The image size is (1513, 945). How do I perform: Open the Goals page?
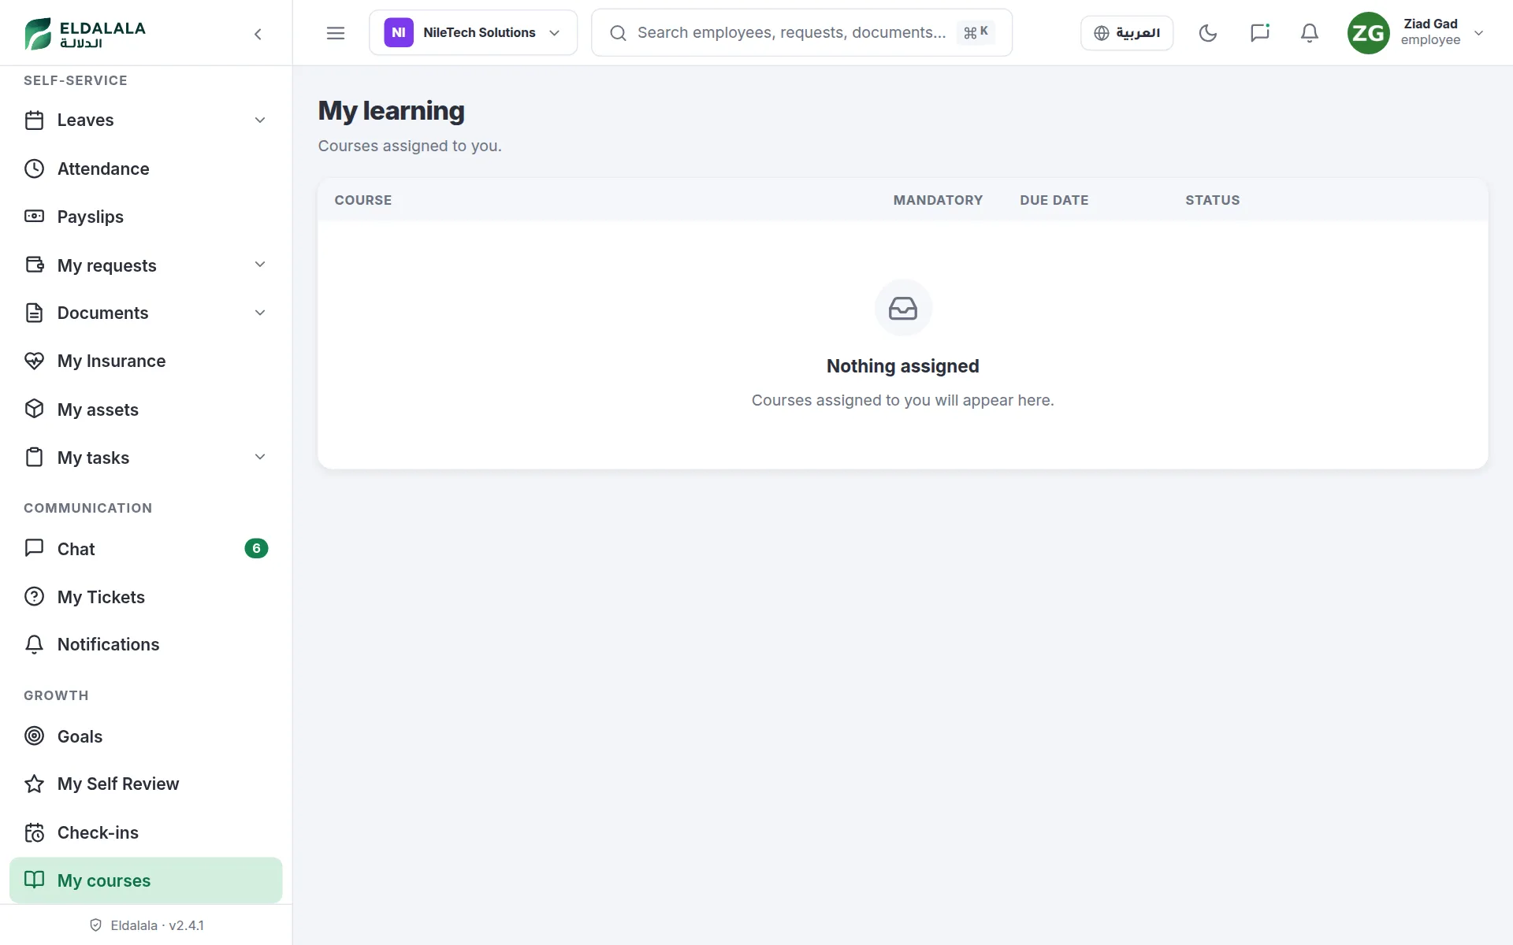coord(146,736)
